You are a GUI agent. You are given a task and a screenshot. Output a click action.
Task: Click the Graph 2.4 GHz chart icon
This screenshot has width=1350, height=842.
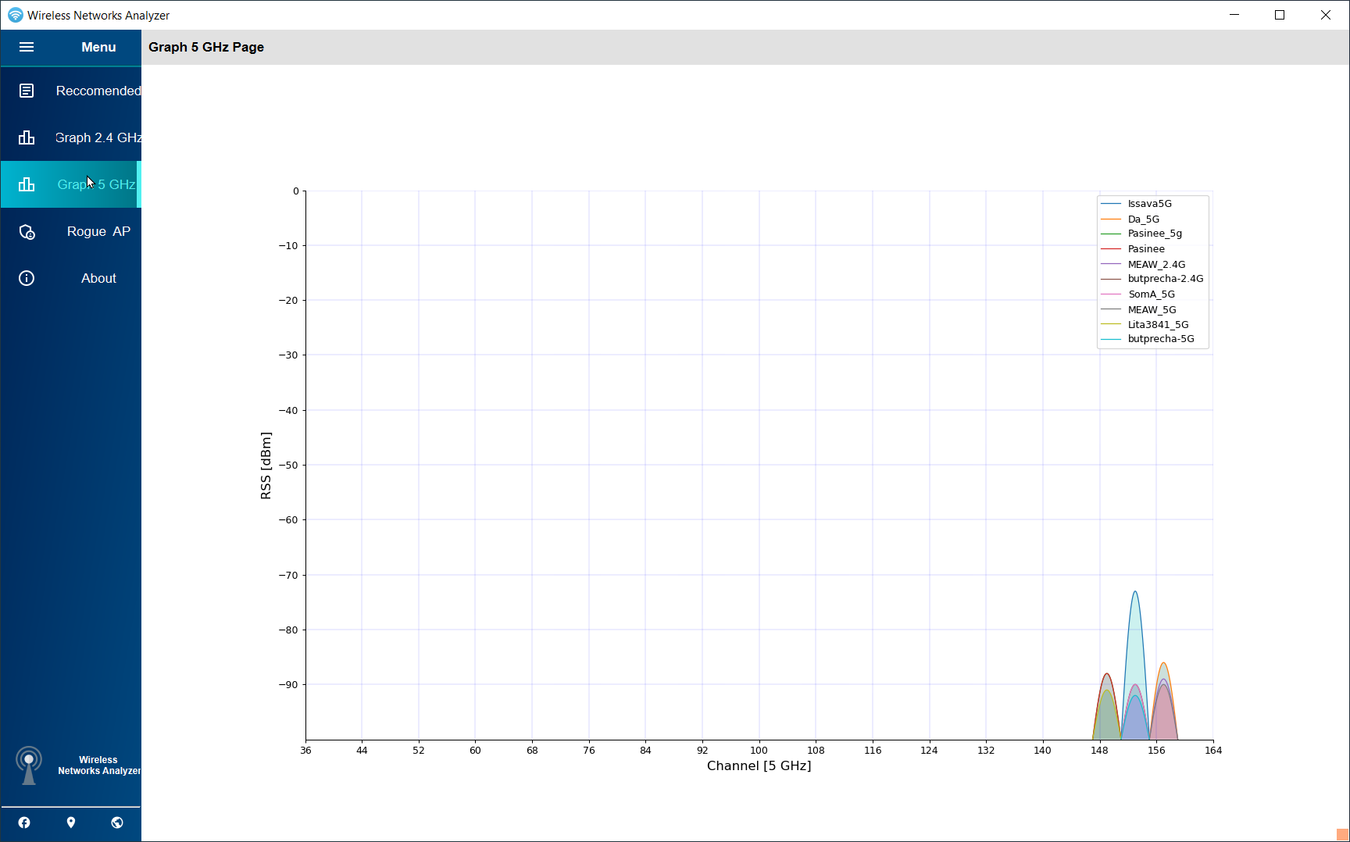tap(27, 137)
